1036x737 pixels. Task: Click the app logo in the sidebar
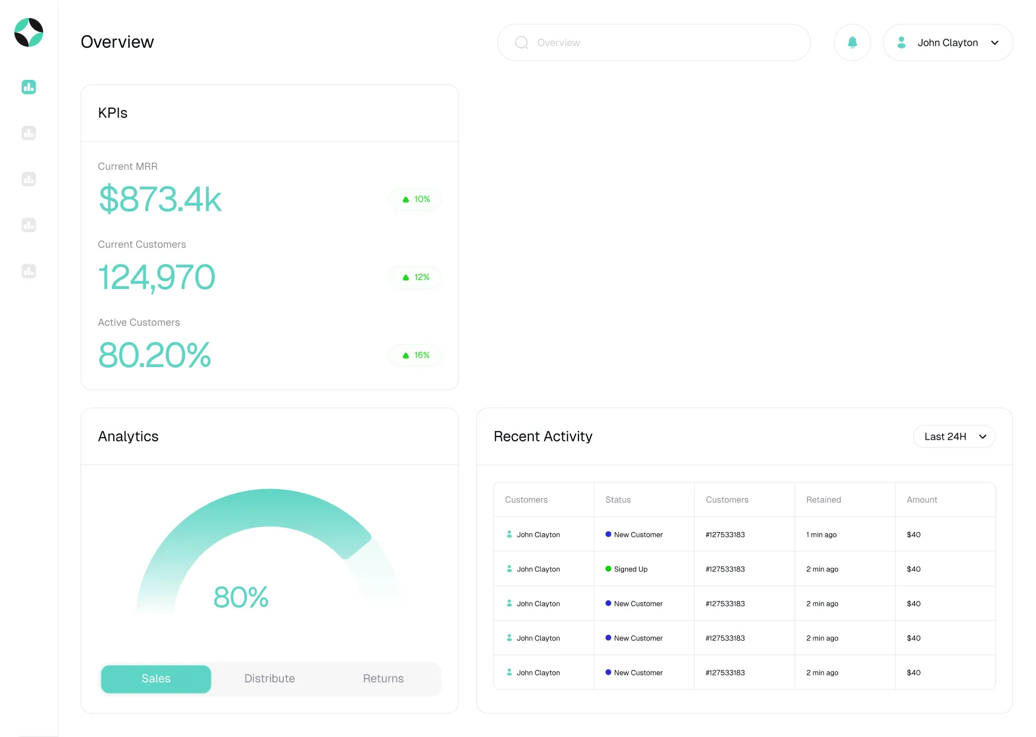(29, 33)
